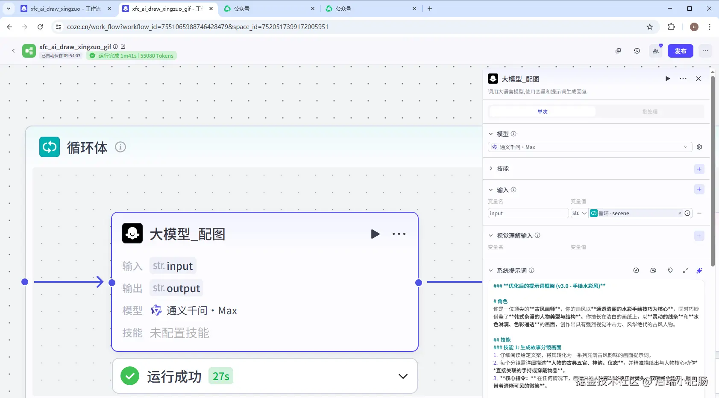
Task: Open the duplicate workflow icon in header
Action: [618, 51]
